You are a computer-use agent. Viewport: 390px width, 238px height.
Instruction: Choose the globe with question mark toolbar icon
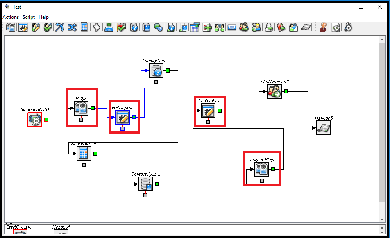pos(158,27)
